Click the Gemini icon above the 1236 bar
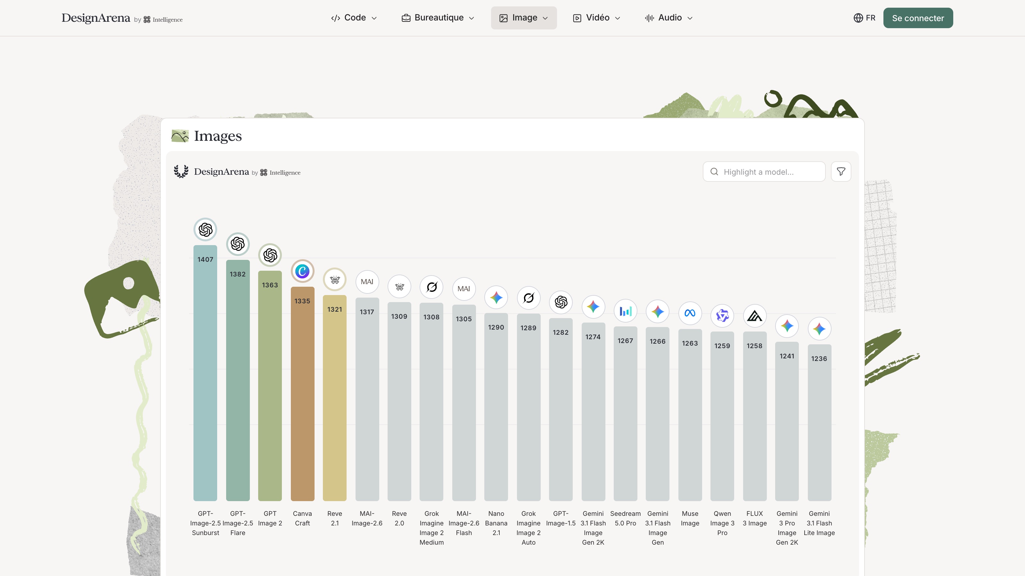Viewport: 1025px width, 576px height. [819, 329]
